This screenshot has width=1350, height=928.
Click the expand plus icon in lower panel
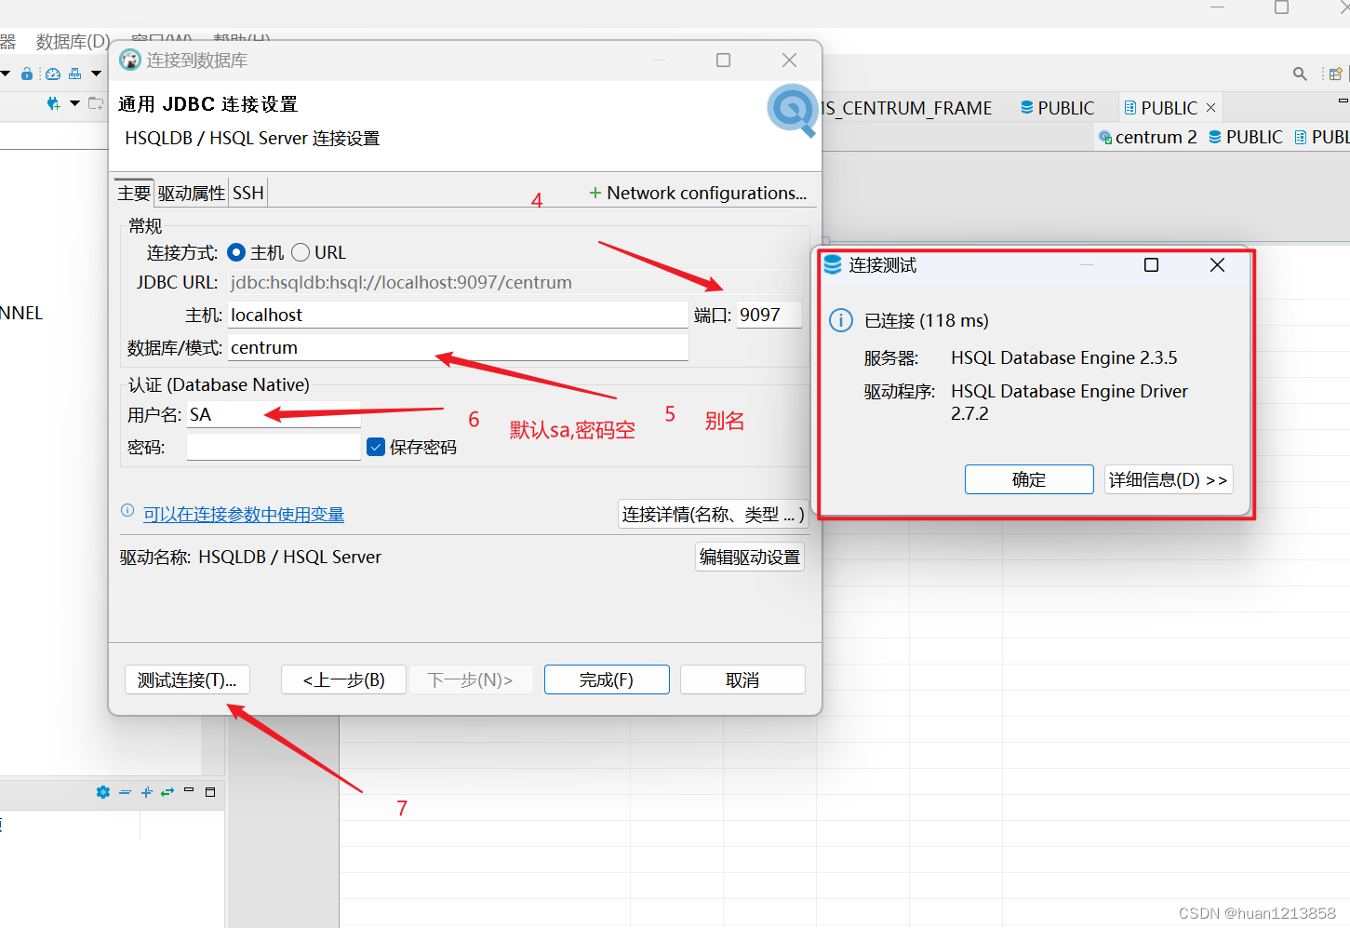pyautogui.click(x=146, y=792)
